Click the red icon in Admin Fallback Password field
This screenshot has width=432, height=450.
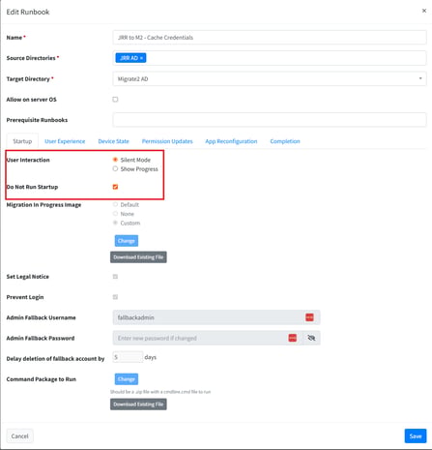pyautogui.click(x=292, y=338)
